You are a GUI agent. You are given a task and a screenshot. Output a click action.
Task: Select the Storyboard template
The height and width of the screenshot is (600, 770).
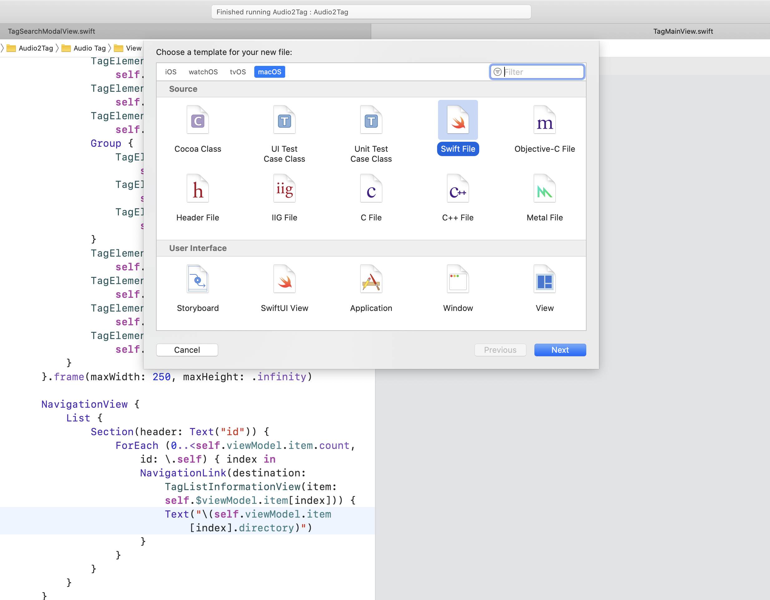pyautogui.click(x=197, y=279)
